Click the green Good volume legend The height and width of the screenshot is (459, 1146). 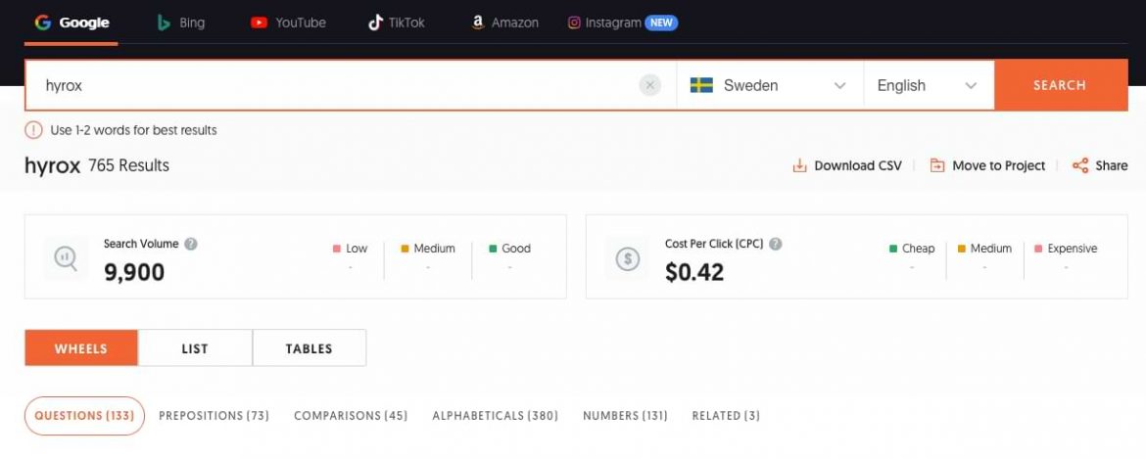pyautogui.click(x=509, y=249)
